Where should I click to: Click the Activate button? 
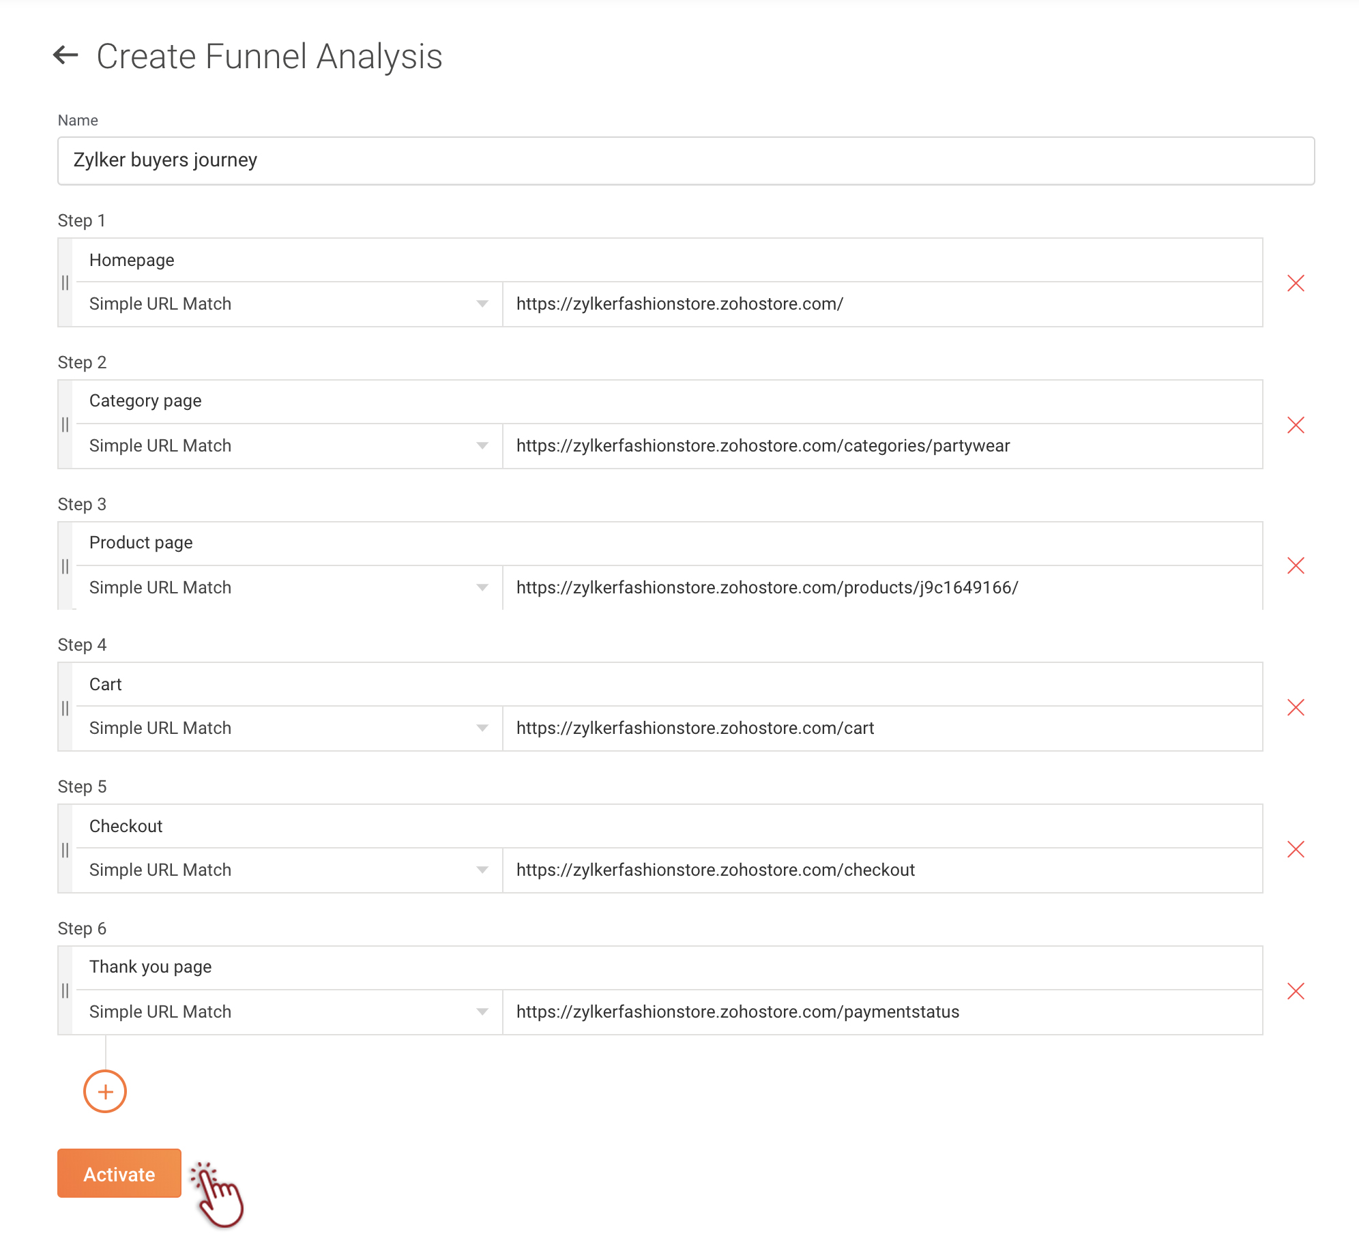[119, 1173]
